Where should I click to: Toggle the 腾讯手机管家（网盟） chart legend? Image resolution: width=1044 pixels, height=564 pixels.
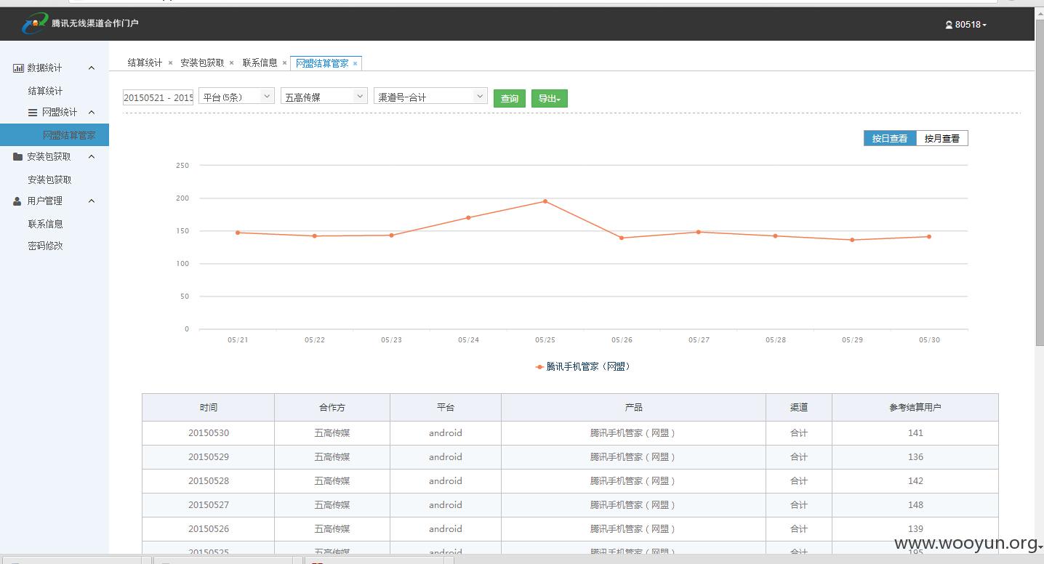click(583, 366)
